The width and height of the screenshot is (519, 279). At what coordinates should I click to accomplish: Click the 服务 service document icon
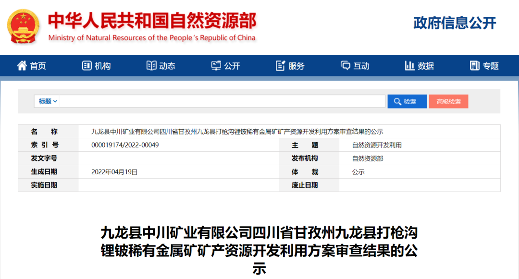pyautogui.click(x=281, y=66)
